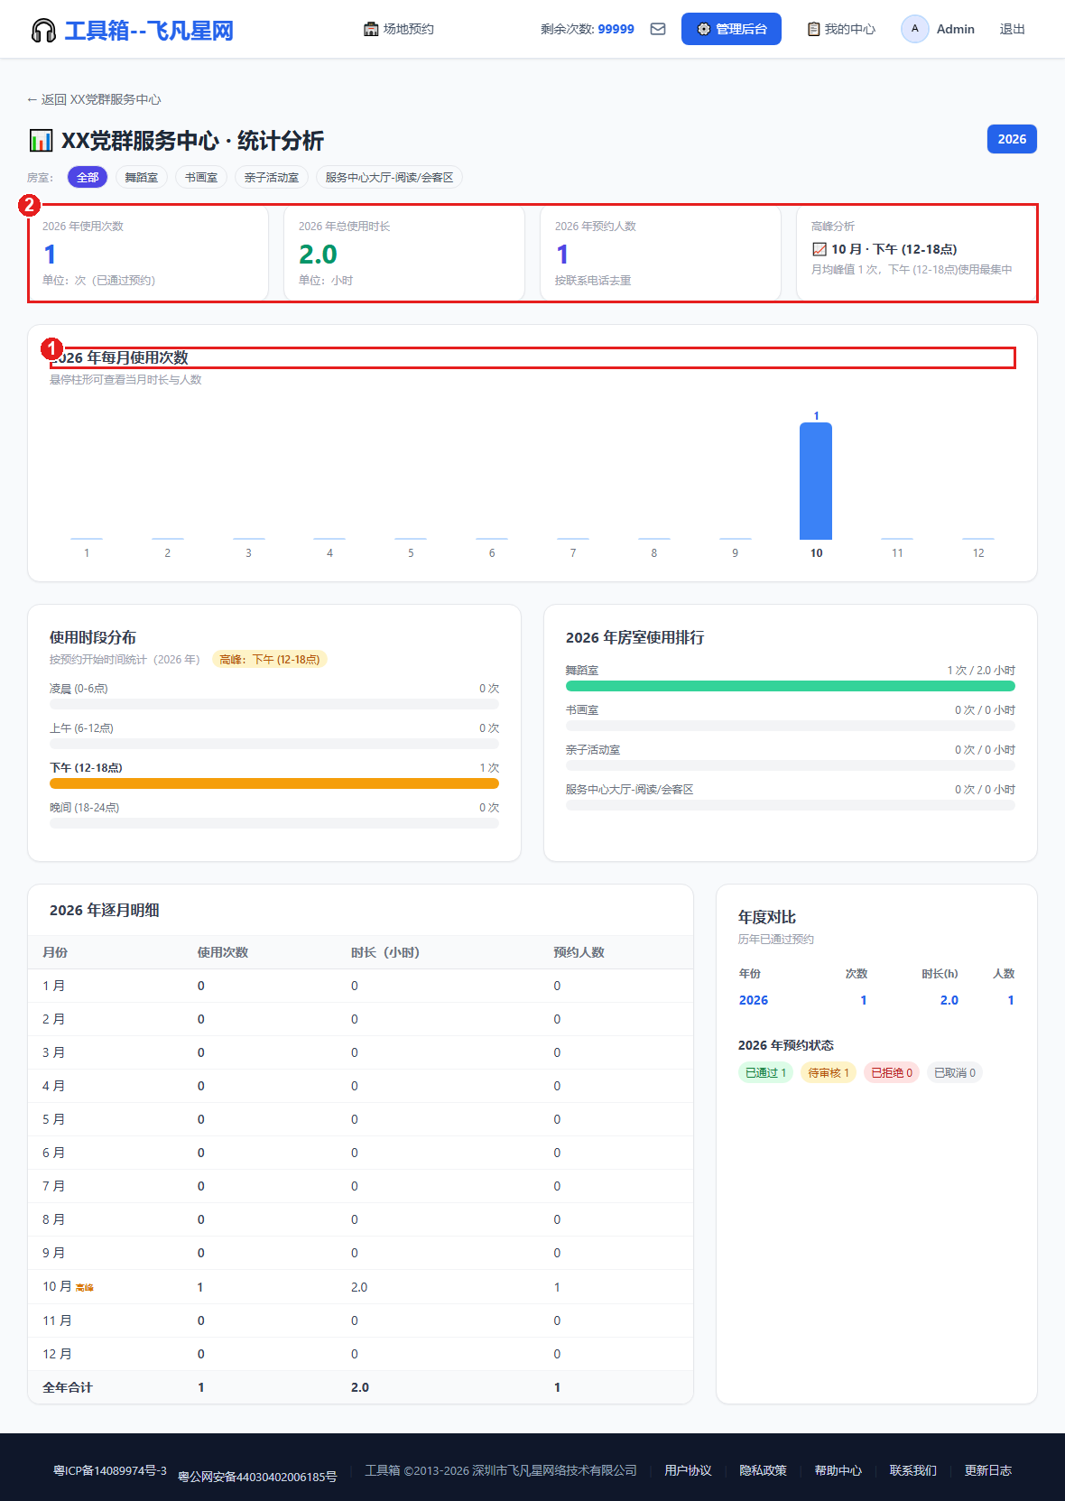1065x1501 pixels.
Task: Click the 2026 年使用次数 stat card
Action: pyautogui.click(x=149, y=253)
